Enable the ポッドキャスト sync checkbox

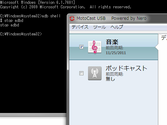click(x=81, y=73)
